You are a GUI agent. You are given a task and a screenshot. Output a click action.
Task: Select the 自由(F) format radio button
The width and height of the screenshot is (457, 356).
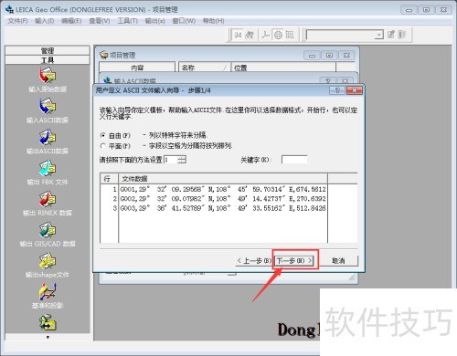click(x=103, y=135)
